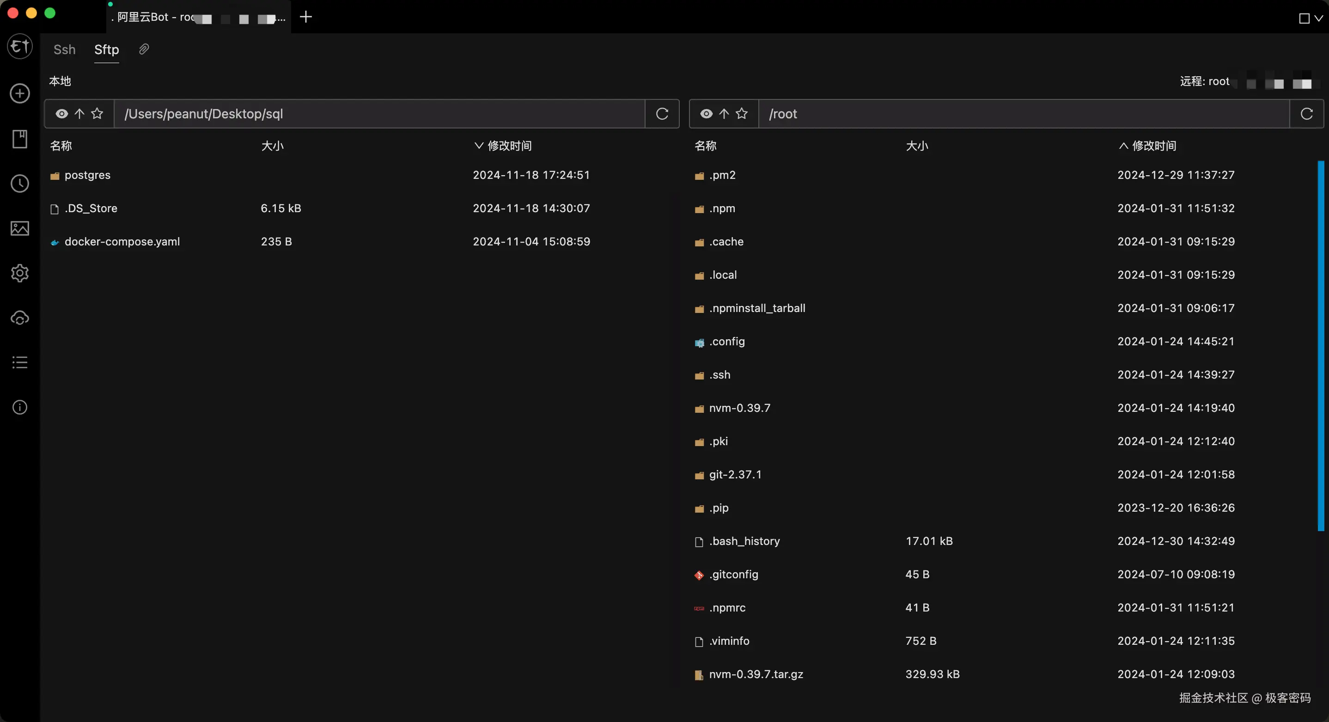The height and width of the screenshot is (722, 1329).
Task: Navigate up one level in local panel
Action: pos(79,114)
